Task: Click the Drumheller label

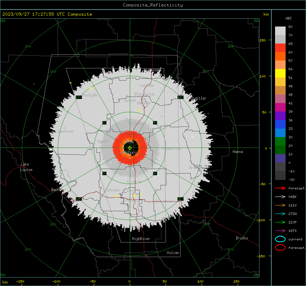Action: [199, 168]
